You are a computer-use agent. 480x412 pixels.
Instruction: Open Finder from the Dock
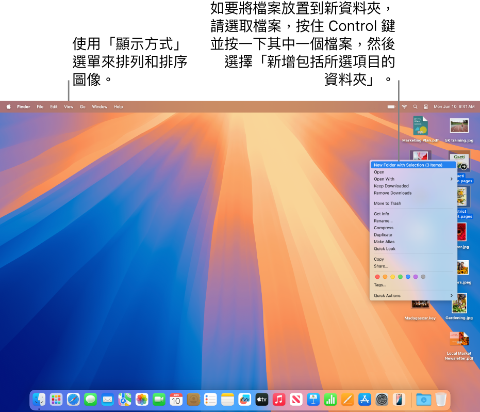tap(39, 400)
